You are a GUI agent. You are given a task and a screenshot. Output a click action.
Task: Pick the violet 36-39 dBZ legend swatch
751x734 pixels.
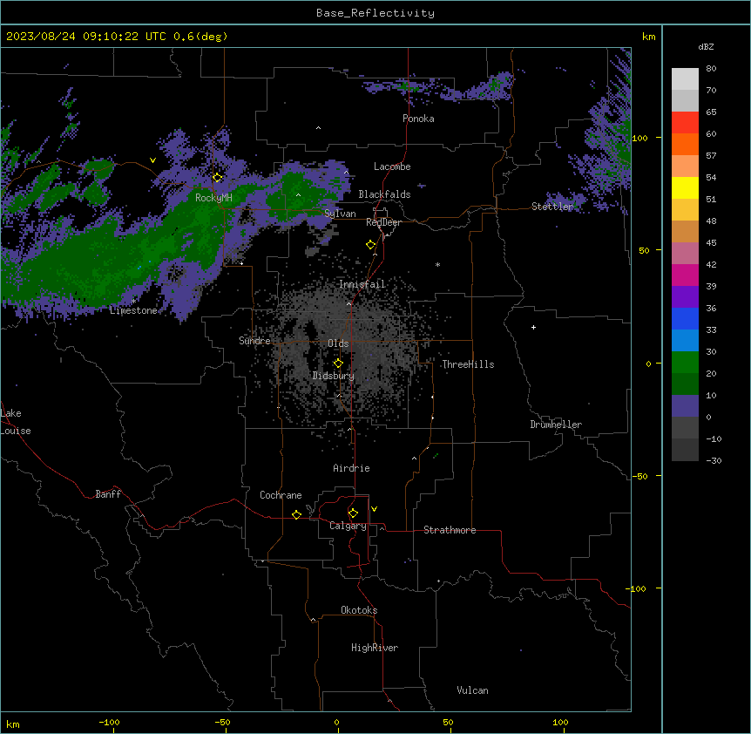pyautogui.click(x=685, y=297)
